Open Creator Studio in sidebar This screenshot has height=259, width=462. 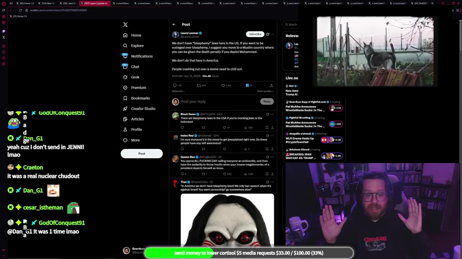coord(139,108)
